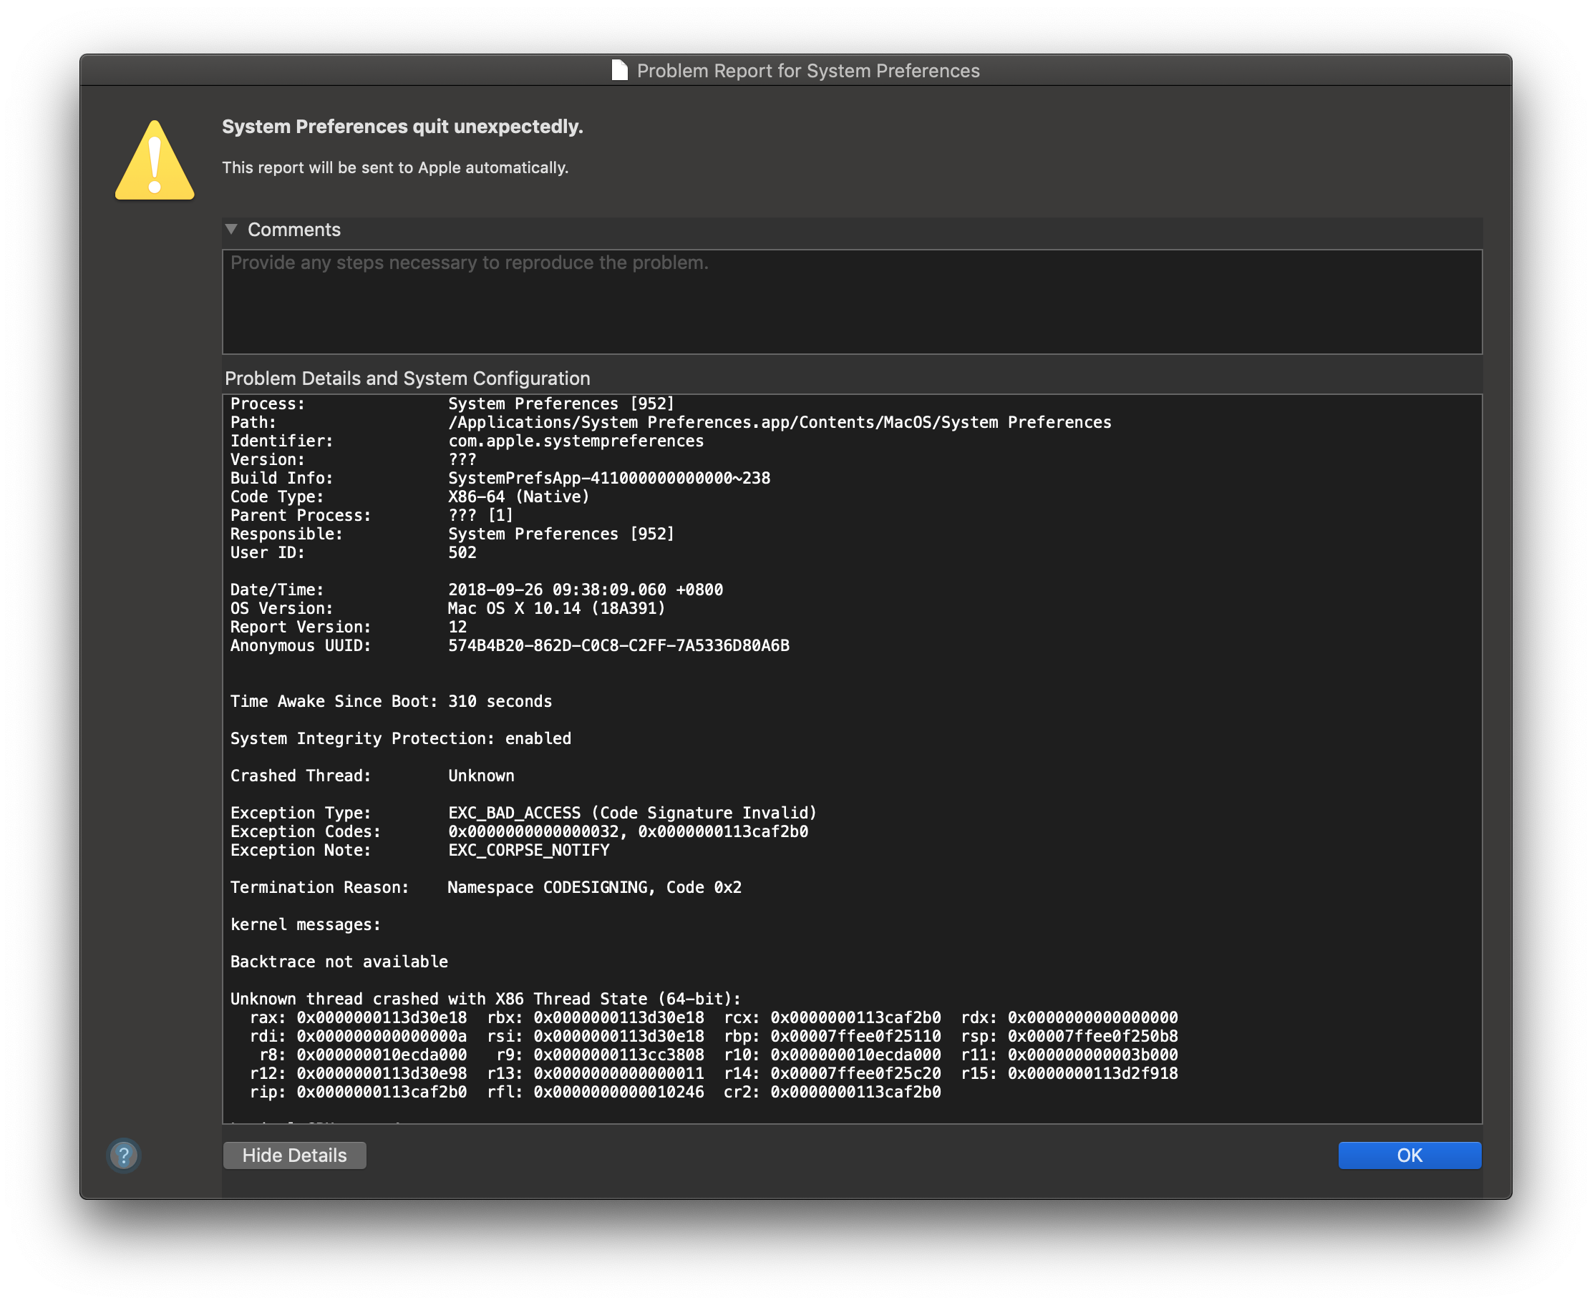1592x1305 pixels.
Task: Click 'Backtrace not available' text
Action: [x=339, y=962]
